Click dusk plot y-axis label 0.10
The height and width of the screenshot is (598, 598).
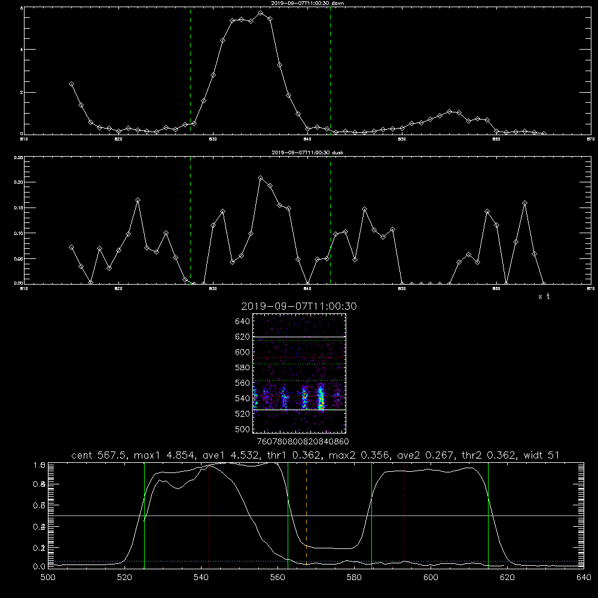19,233
